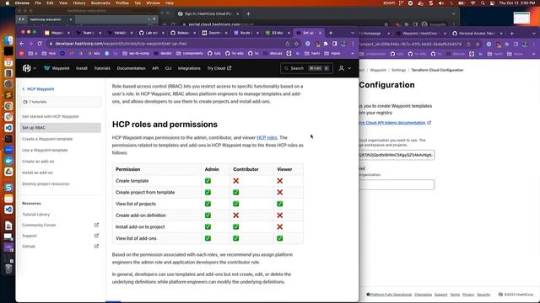Open Create an add-on tutorial
540x303 pixels.
[38, 162]
